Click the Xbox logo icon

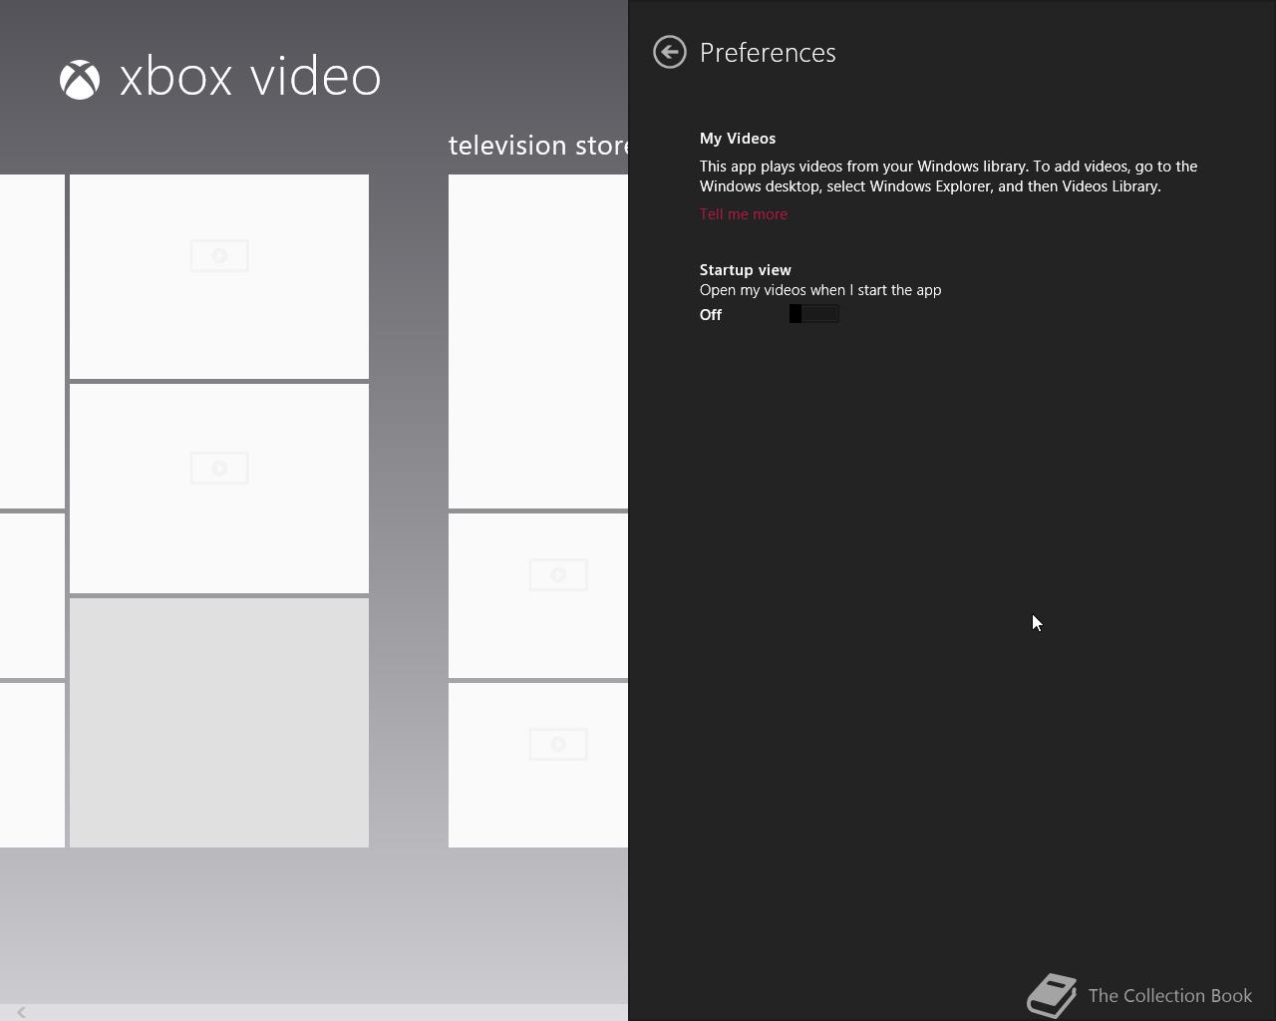point(80,80)
